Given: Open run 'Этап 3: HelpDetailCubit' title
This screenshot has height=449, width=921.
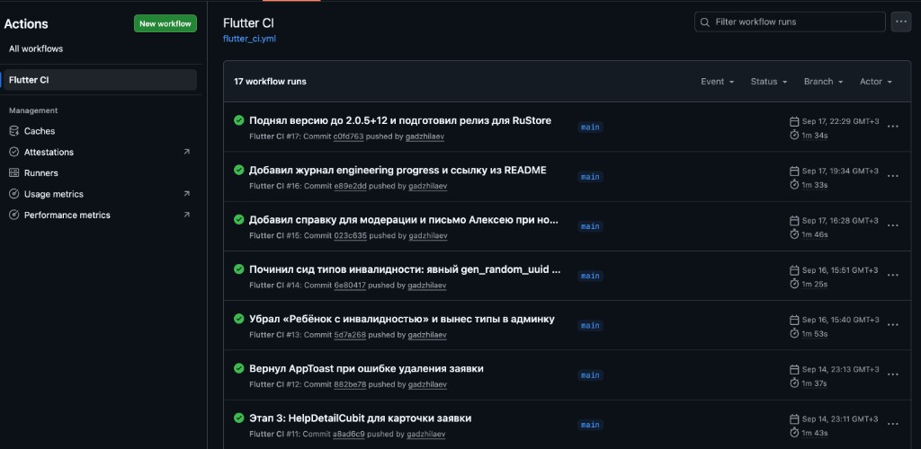Looking at the screenshot, I should click(x=360, y=418).
